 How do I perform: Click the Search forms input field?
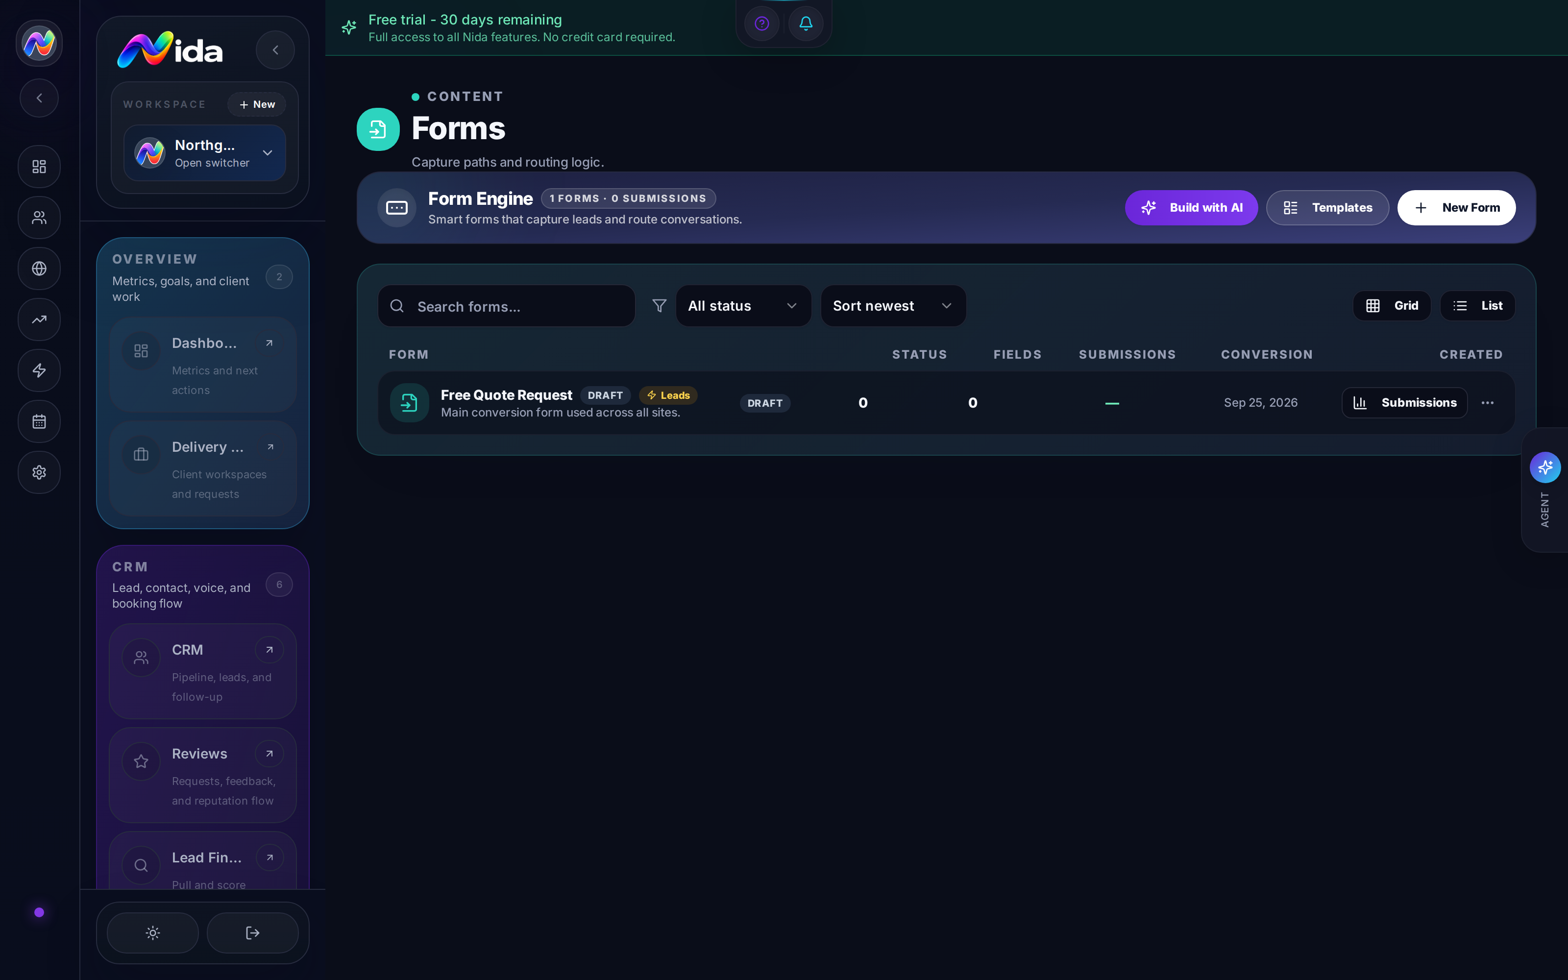pyautogui.click(x=507, y=306)
